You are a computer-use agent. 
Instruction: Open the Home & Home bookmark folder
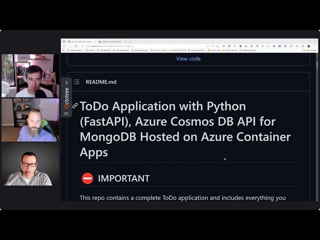pyautogui.click(x=214, y=50)
